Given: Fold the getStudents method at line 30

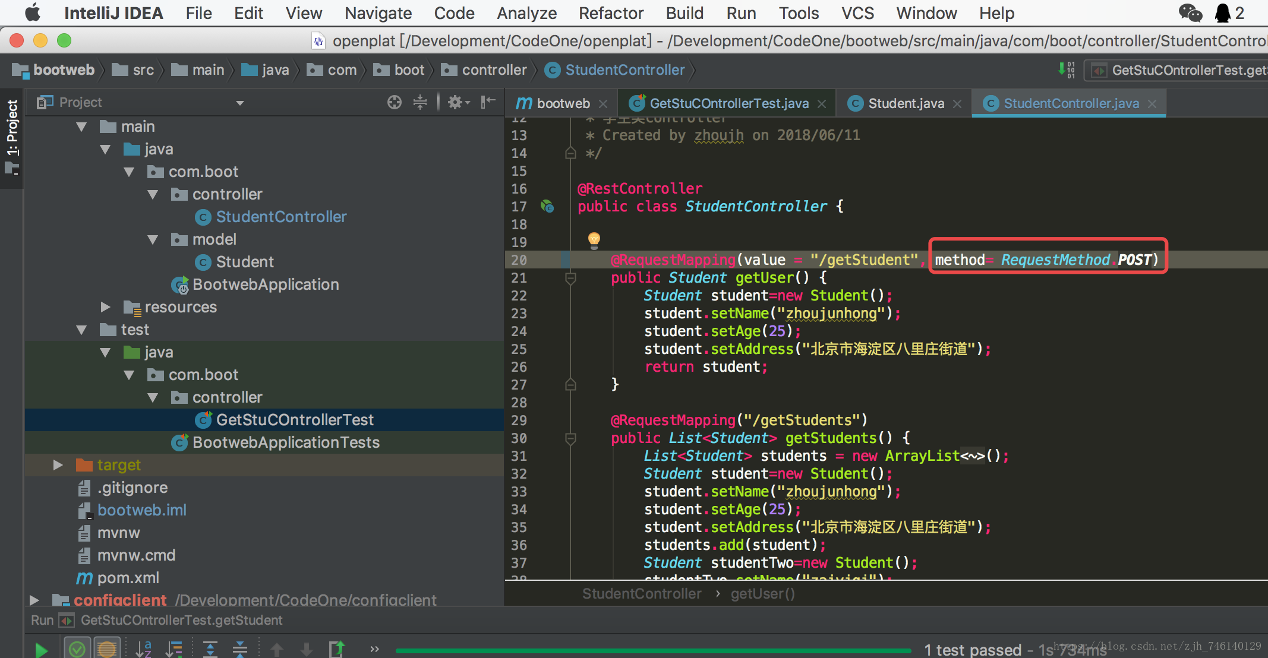Looking at the screenshot, I should 570,438.
